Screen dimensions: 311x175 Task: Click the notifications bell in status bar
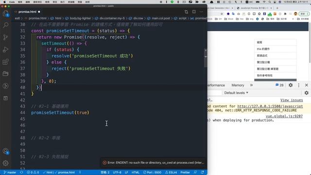pyautogui.click(x=202, y=173)
